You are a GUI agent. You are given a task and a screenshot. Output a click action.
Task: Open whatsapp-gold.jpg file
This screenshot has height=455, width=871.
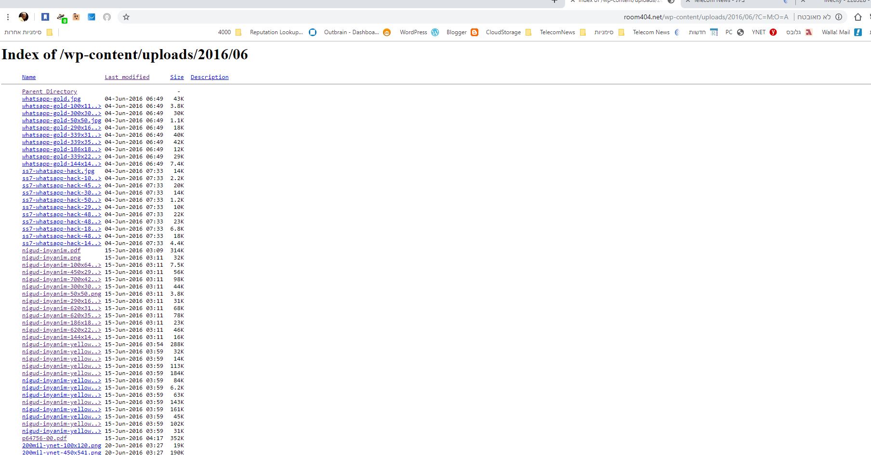coord(52,99)
